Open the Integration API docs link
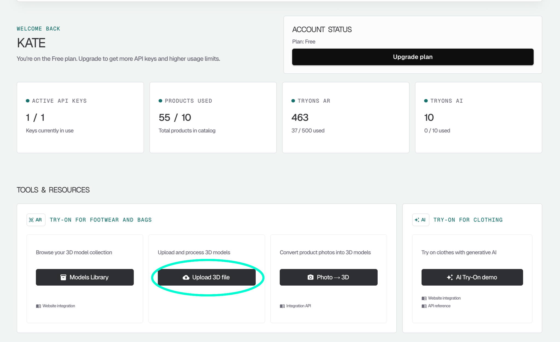The image size is (560, 342). 298,306
